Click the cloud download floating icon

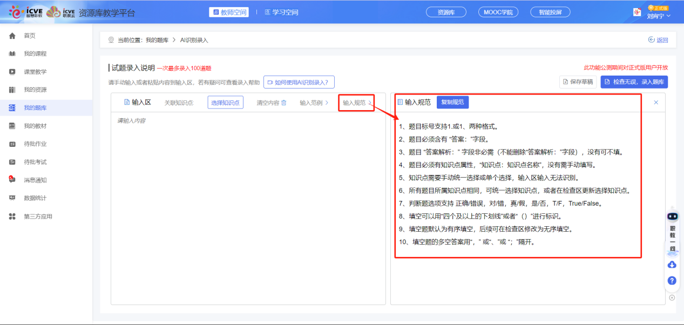[672, 265]
